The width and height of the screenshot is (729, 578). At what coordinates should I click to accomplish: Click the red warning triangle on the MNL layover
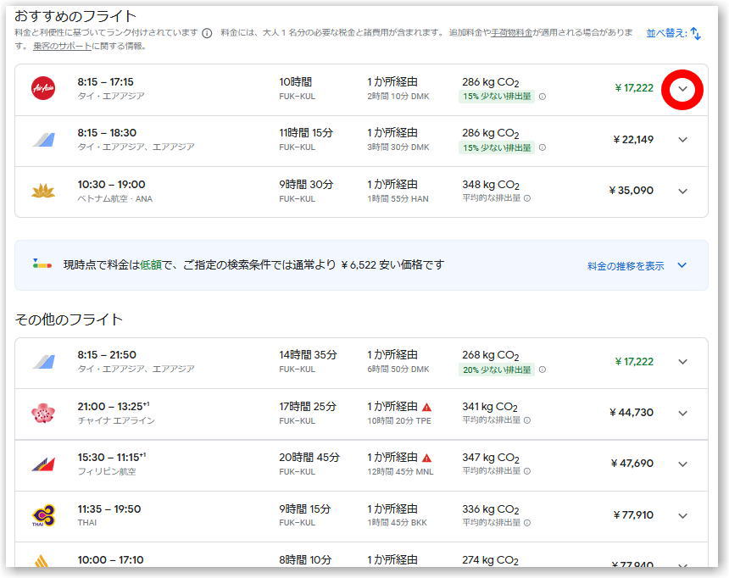coord(426,458)
